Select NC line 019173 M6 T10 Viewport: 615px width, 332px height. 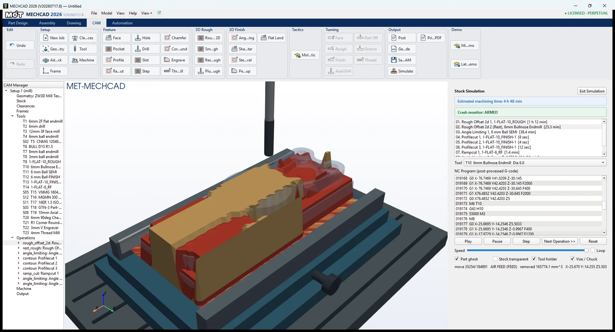528,203
